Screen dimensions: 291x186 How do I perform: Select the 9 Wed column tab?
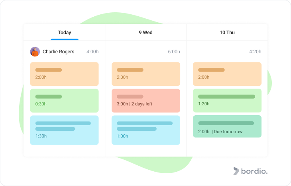145,32
